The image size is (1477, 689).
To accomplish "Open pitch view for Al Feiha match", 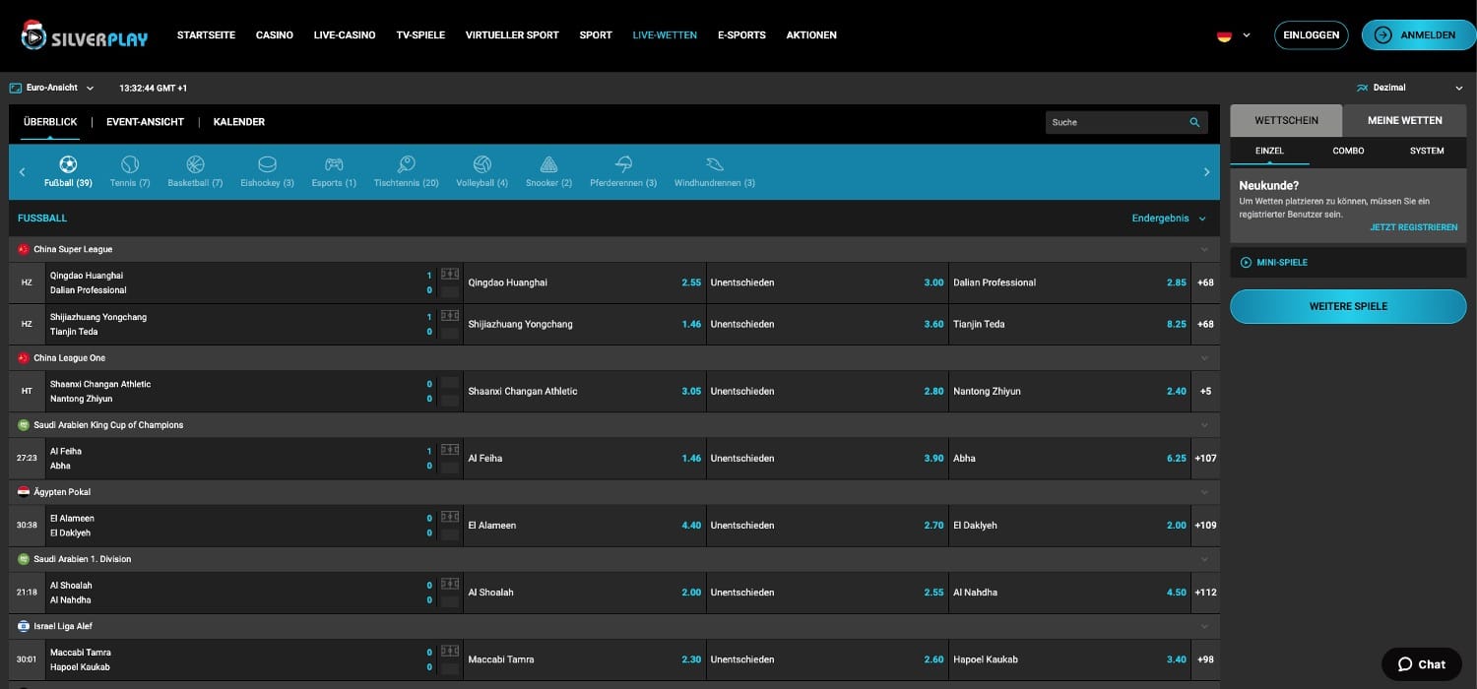I will (450, 449).
